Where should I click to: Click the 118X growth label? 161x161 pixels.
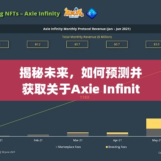(x=85, y=98)
